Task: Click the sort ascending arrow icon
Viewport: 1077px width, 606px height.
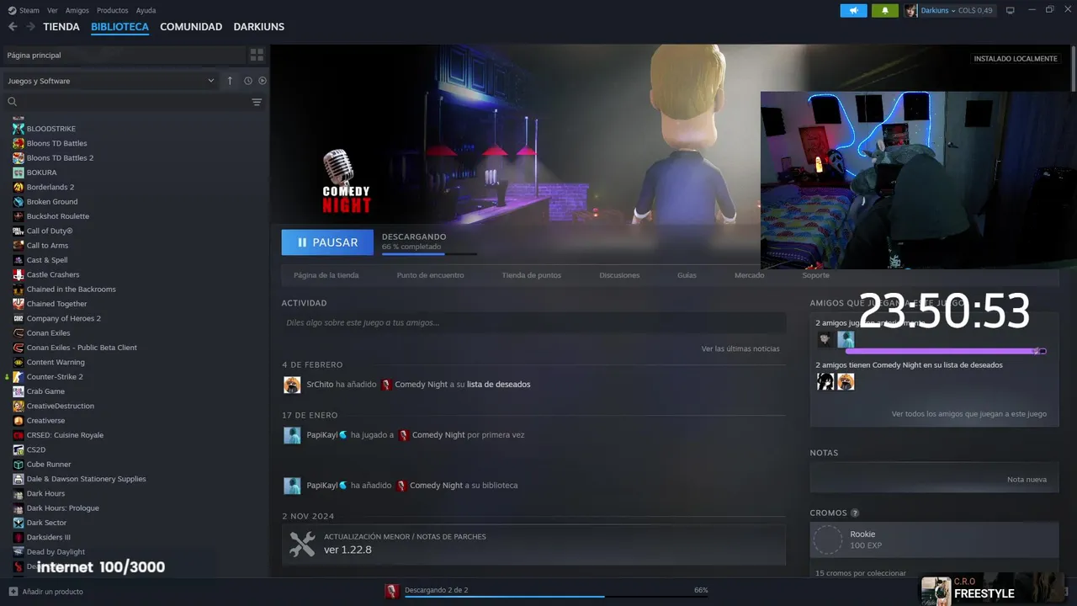Action: coord(230,81)
